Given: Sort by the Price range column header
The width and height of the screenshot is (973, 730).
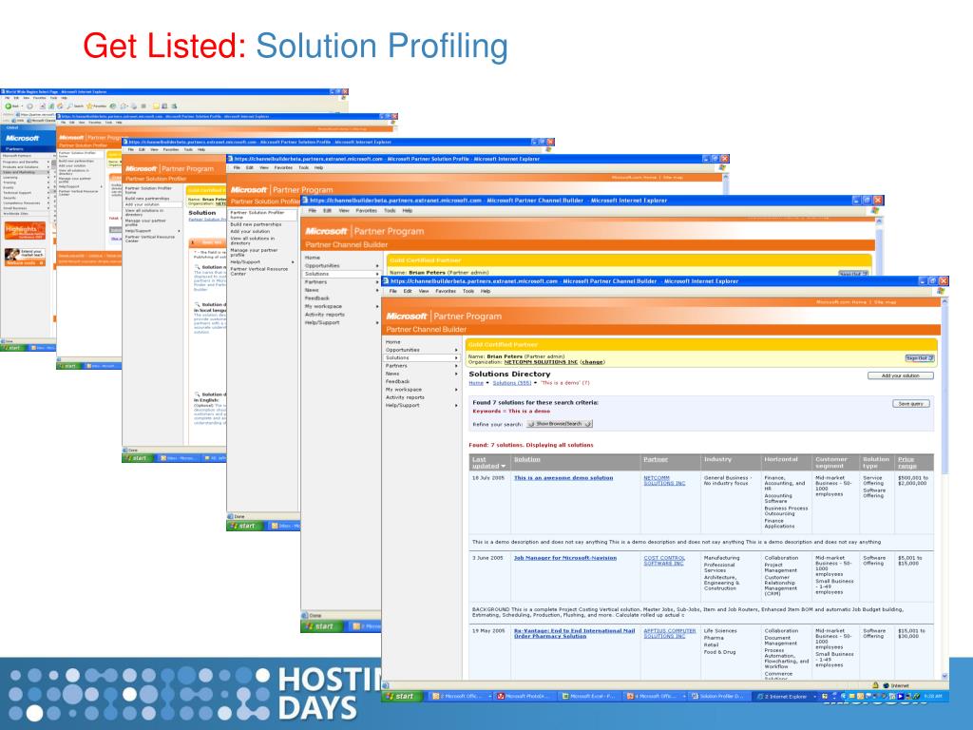Looking at the screenshot, I should 906,463.
